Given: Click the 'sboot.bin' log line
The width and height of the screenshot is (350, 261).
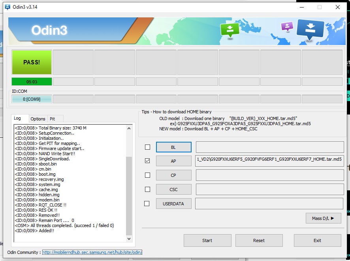Looking at the screenshot, I should coord(36,164).
